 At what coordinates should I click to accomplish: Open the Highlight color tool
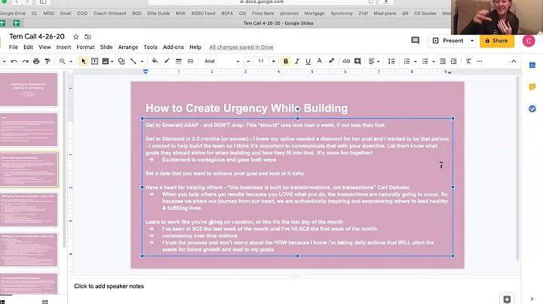[331, 61]
